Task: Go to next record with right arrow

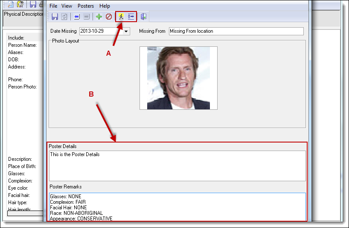Action: tap(87, 17)
